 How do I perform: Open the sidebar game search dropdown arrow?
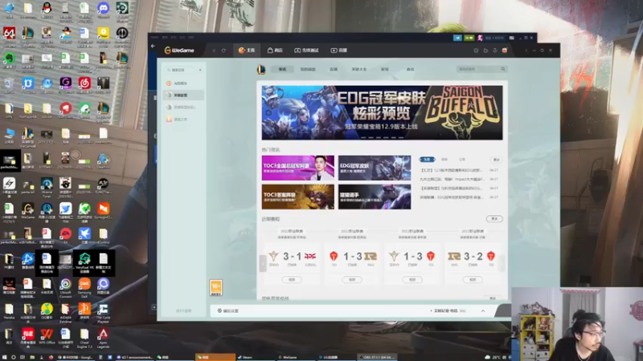click(x=200, y=70)
